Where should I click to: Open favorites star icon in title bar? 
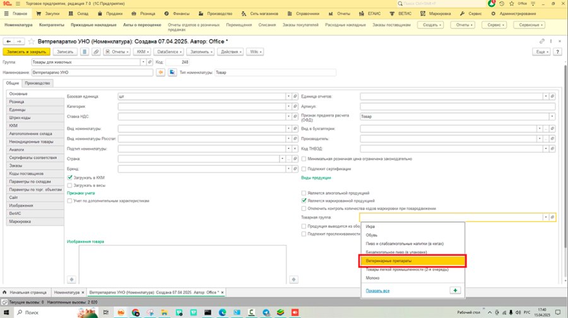(x=511, y=4)
